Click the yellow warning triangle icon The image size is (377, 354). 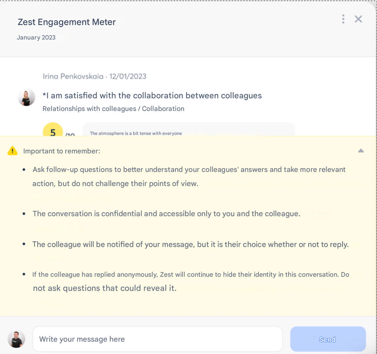(x=12, y=151)
